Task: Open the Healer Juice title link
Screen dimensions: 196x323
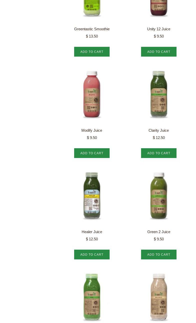Action: click(x=92, y=232)
